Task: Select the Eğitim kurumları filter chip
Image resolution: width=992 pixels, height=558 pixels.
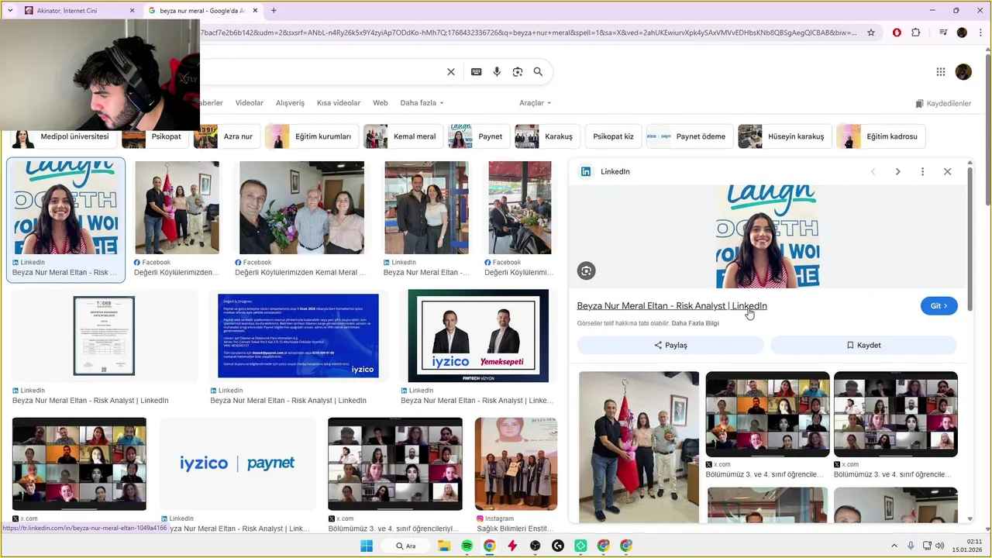Action: (312, 136)
